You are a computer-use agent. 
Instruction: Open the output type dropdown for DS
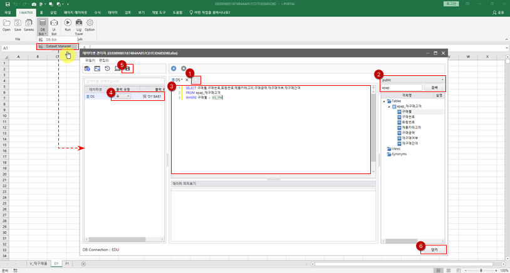coord(122,96)
